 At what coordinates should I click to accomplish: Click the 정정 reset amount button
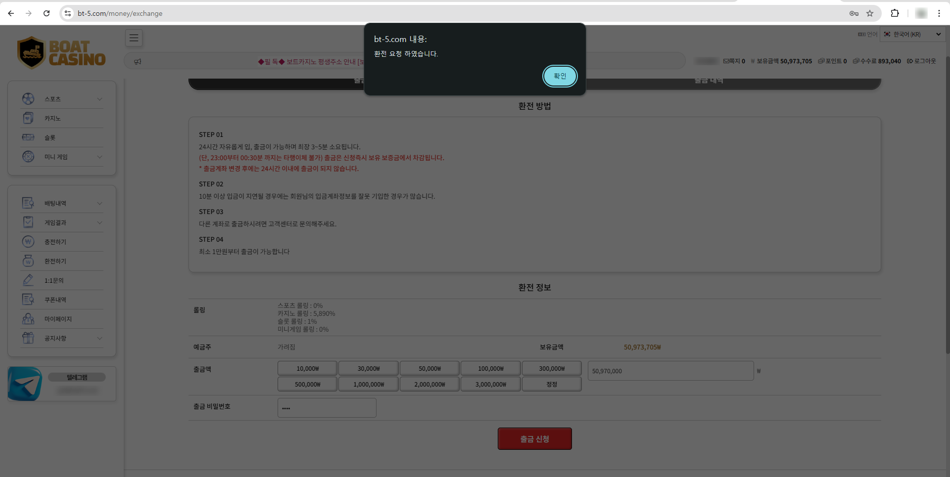pyautogui.click(x=552, y=384)
